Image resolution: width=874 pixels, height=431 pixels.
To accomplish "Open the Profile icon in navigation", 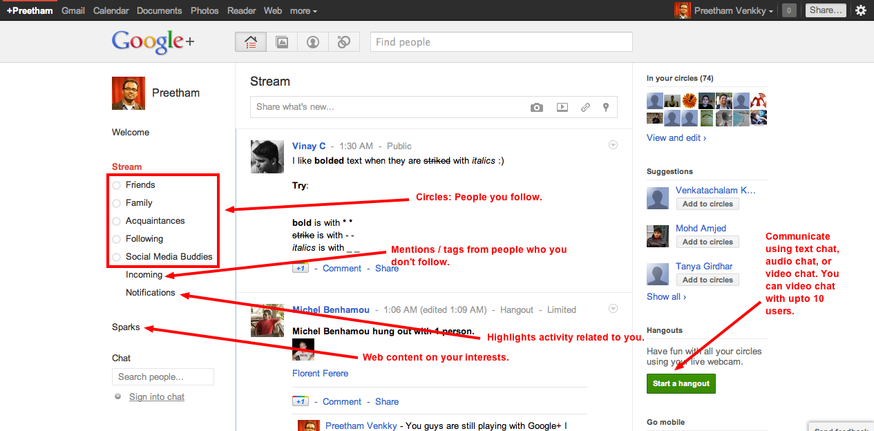I will [x=313, y=42].
